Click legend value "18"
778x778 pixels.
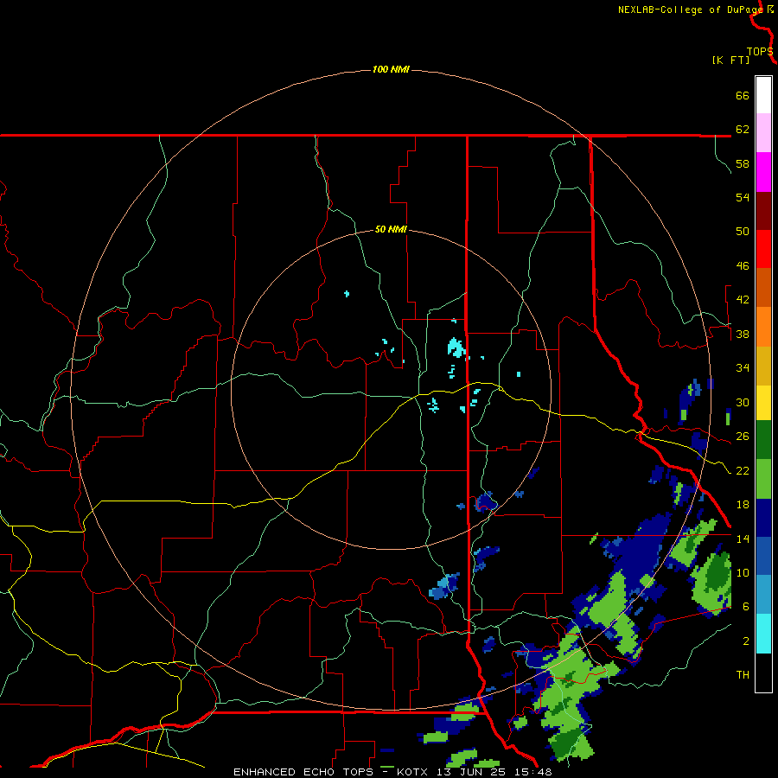(743, 505)
